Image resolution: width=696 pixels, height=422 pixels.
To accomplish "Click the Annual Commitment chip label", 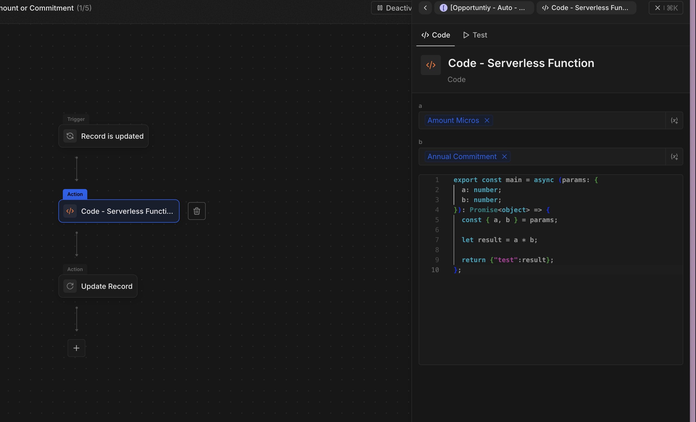I will [462, 157].
